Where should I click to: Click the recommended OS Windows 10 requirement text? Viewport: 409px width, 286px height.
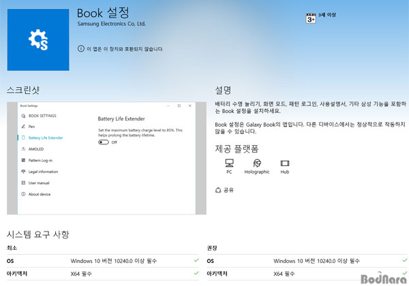click(316, 261)
